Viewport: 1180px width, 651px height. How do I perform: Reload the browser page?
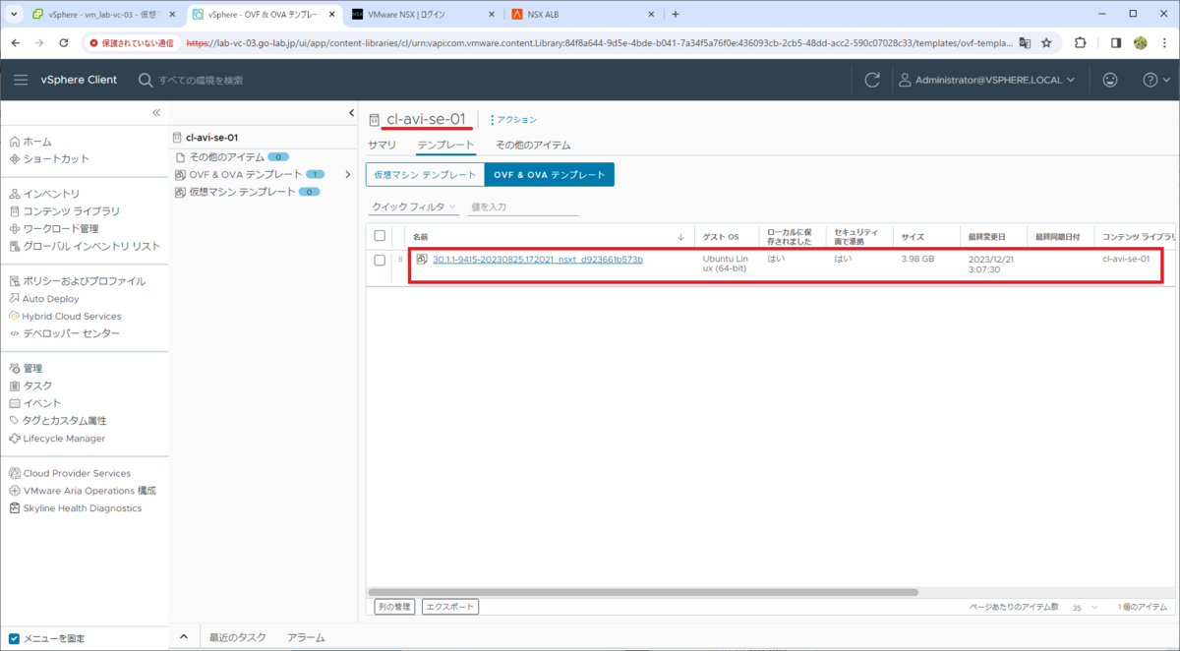click(x=64, y=43)
